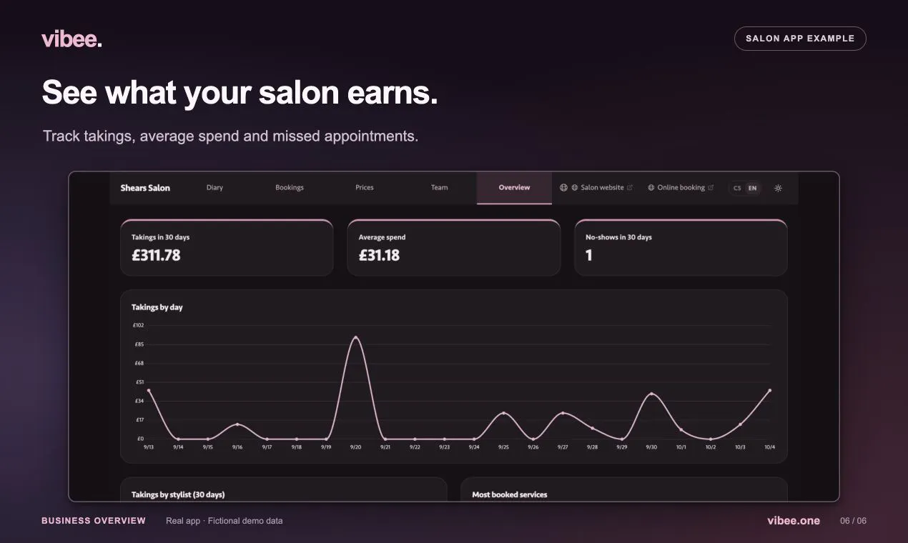Viewport: 908px width, 543px height.
Task: Click the 06 / 06 page indicator
Action: point(853,521)
